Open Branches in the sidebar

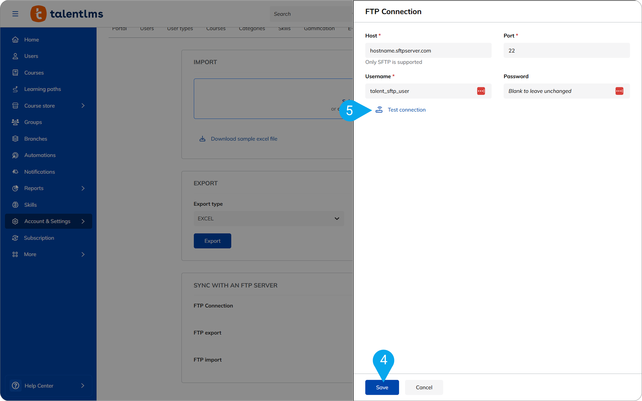(35, 139)
